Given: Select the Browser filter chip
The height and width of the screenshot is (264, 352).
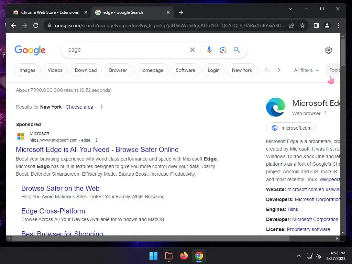Looking at the screenshot, I should click(x=118, y=70).
